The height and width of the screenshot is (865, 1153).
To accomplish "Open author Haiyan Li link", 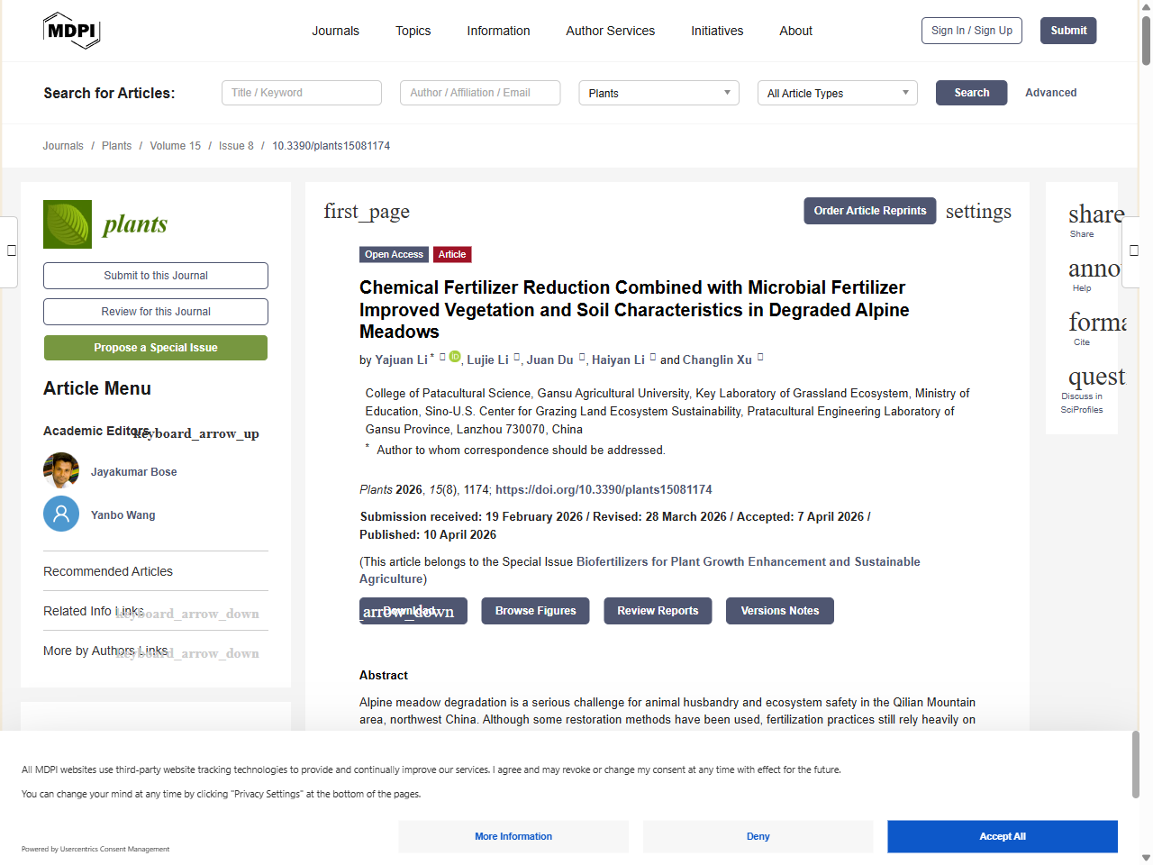I will [x=618, y=360].
